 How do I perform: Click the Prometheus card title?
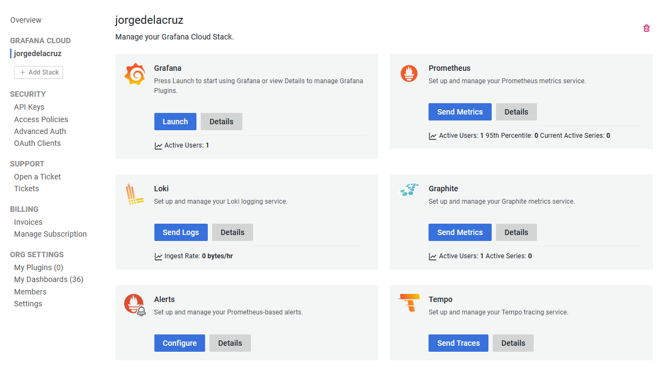coord(450,68)
